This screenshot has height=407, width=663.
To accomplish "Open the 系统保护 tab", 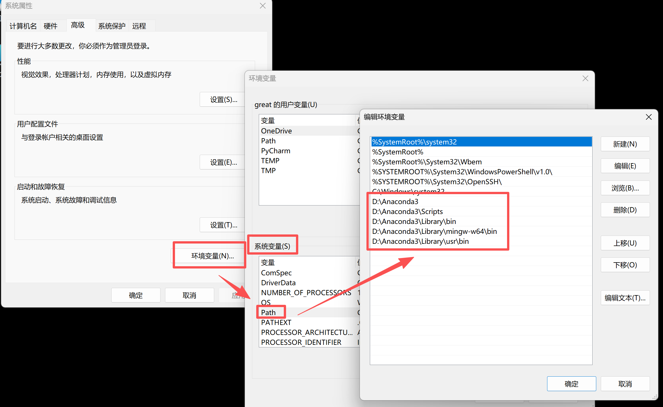I will (112, 26).
